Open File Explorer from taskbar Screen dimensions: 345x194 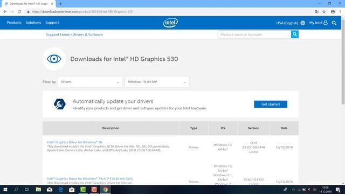pos(38,190)
